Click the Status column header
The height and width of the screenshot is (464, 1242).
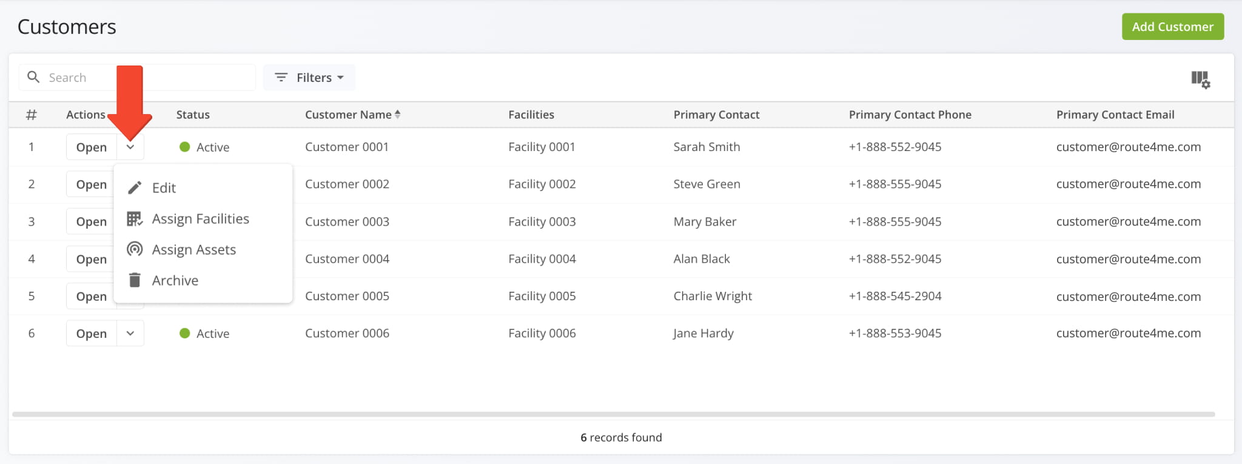[193, 114]
